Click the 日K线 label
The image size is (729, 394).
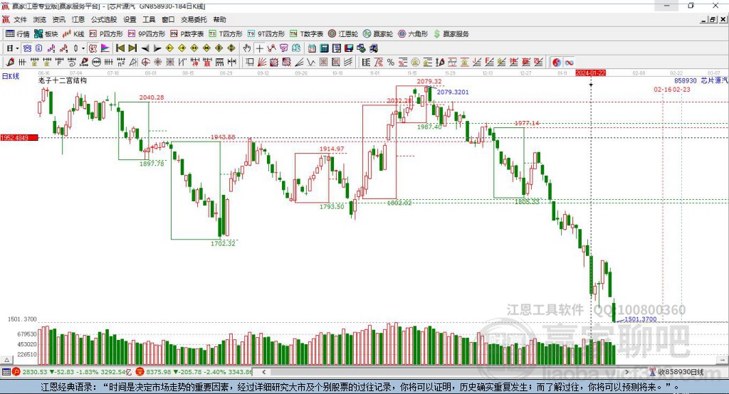[10, 76]
